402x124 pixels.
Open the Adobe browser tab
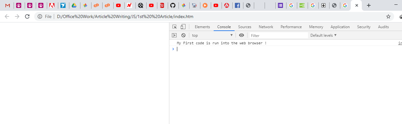tap(52, 5)
